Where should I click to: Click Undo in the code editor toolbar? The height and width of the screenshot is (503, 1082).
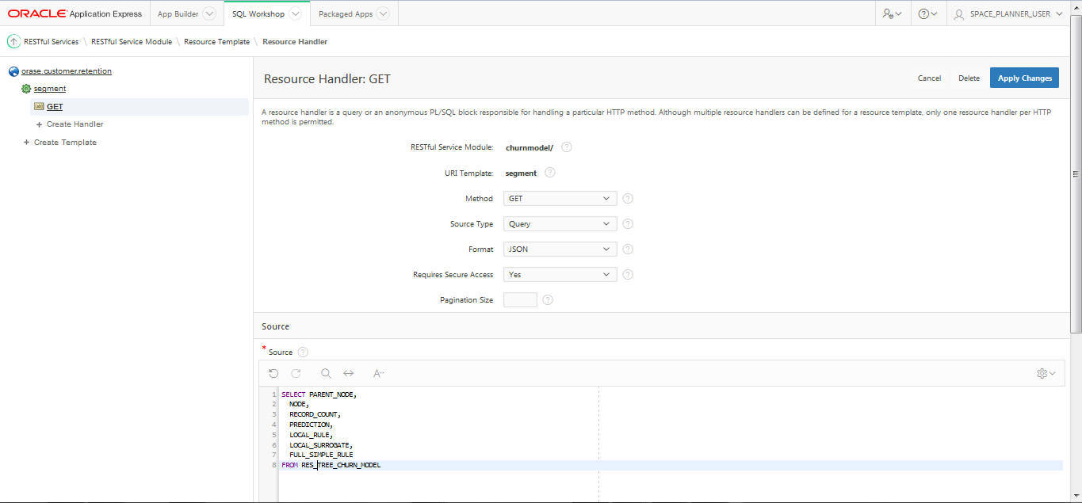click(273, 373)
